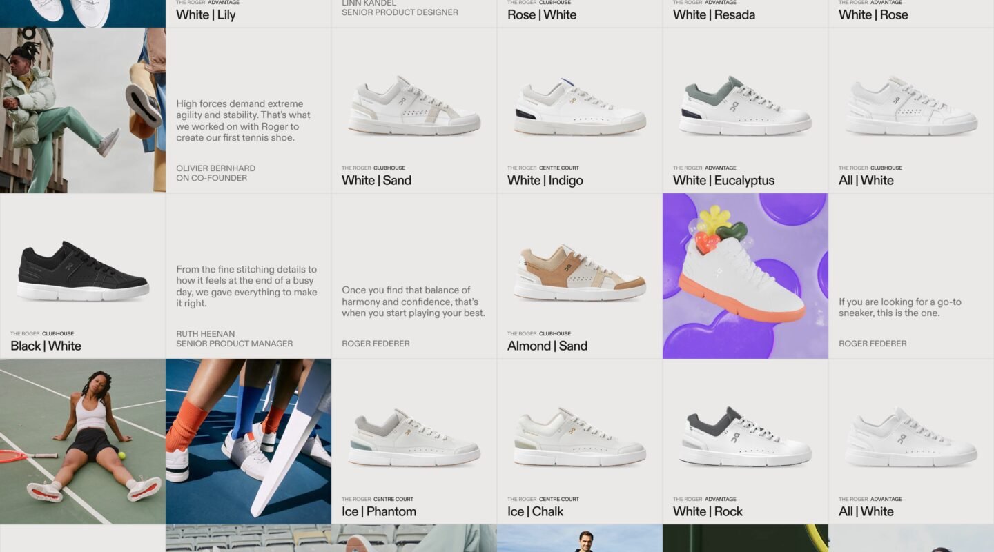Viewport: 994px width, 552px height.
Task: Open the White | Eucalyptus shoe image
Action: click(745, 106)
